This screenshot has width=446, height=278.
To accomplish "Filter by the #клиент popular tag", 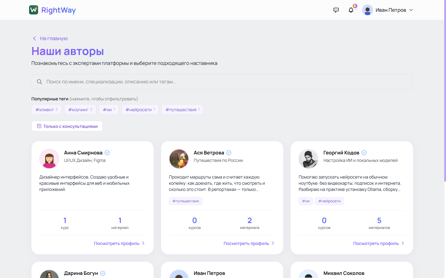I will 46,109.
